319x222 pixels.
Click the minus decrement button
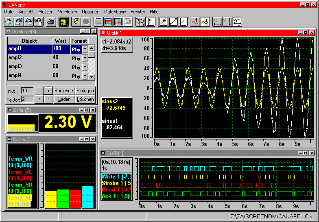coord(39,91)
